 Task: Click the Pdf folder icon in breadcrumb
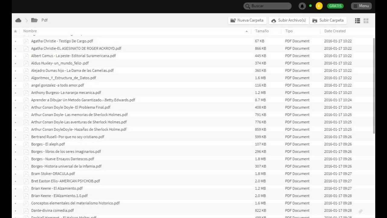[34, 20]
